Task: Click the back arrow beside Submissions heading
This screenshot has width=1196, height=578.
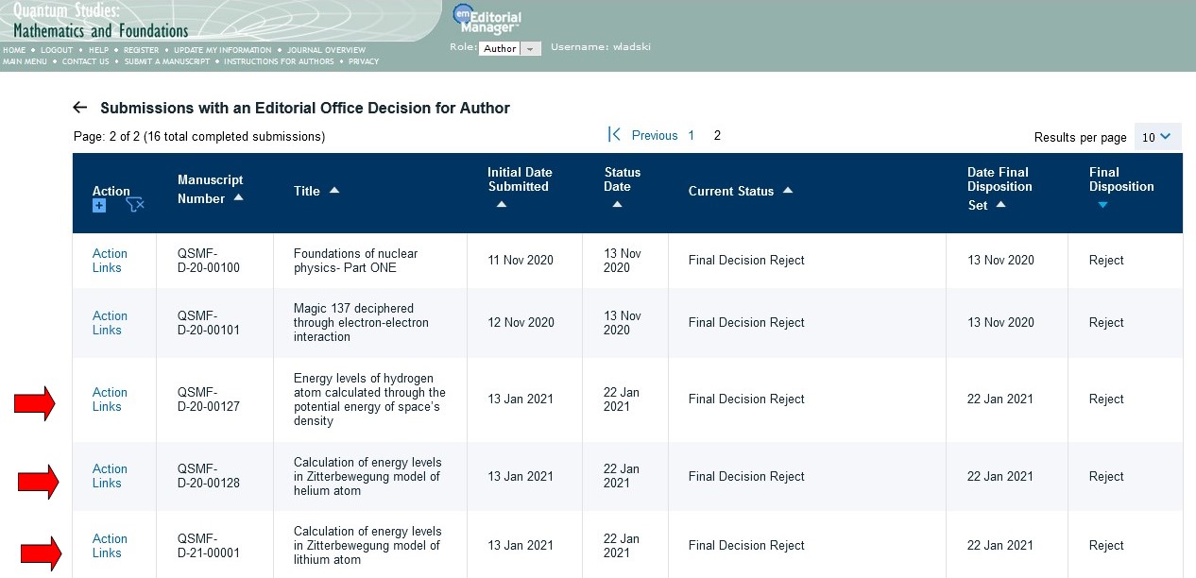Action: (80, 108)
